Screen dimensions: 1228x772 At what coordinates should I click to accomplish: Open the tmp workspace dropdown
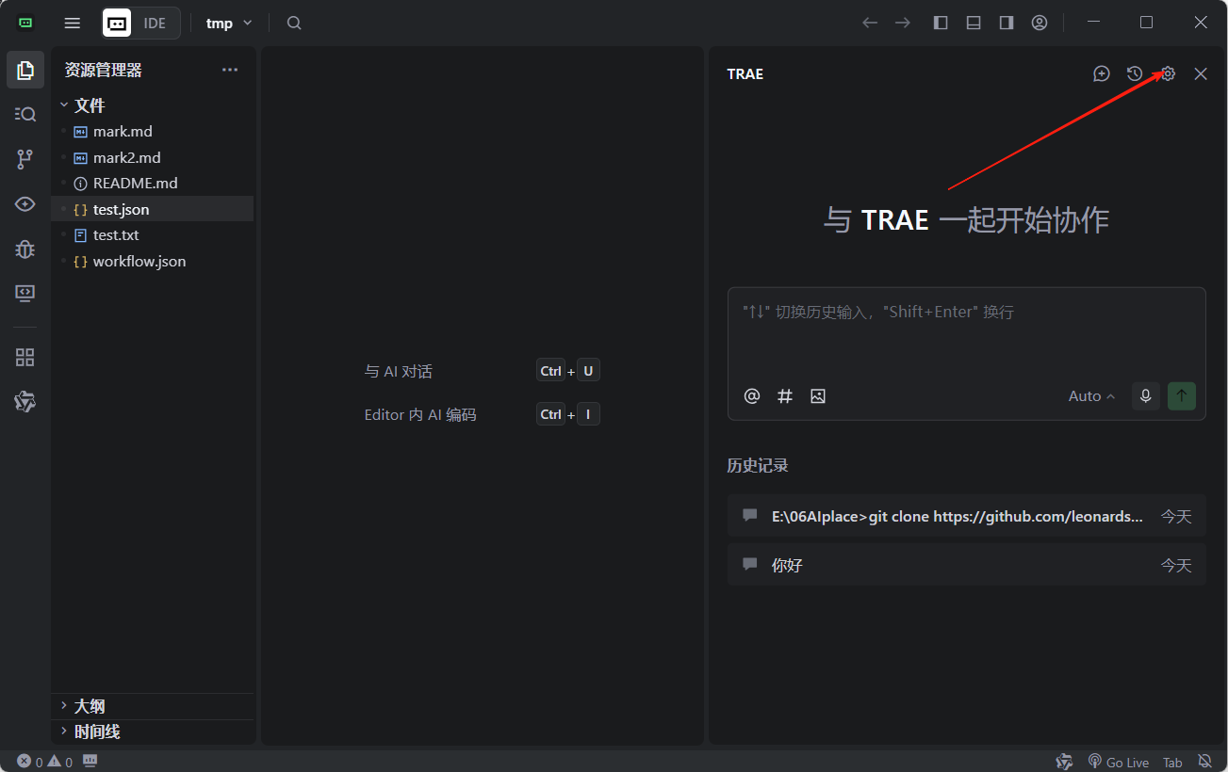click(229, 23)
